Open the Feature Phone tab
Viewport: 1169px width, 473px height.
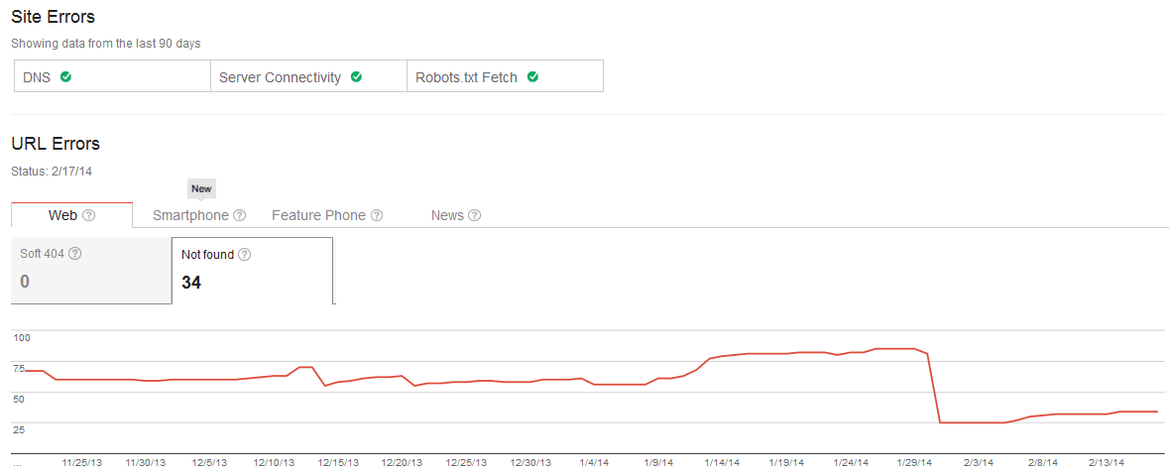318,215
